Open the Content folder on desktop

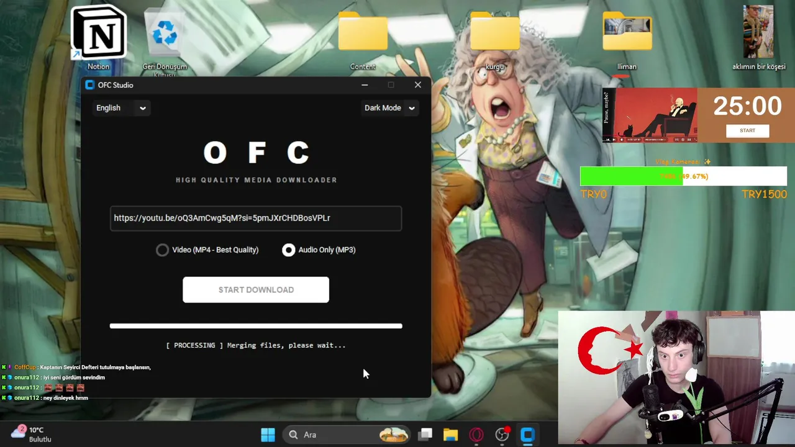click(363, 40)
